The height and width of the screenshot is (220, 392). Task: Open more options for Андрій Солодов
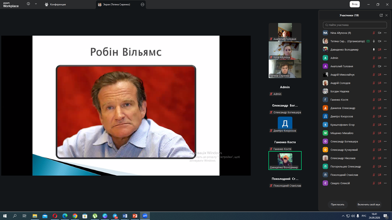pos(385,83)
